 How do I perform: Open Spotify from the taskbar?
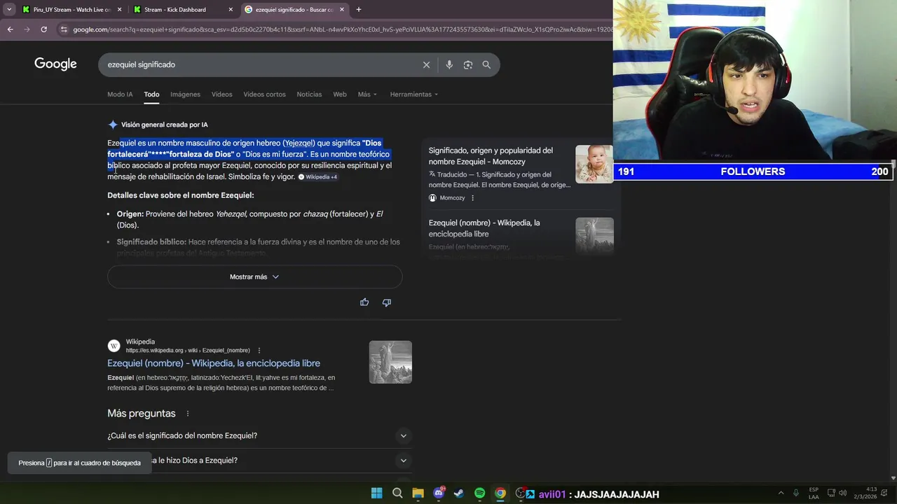pos(479,493)
